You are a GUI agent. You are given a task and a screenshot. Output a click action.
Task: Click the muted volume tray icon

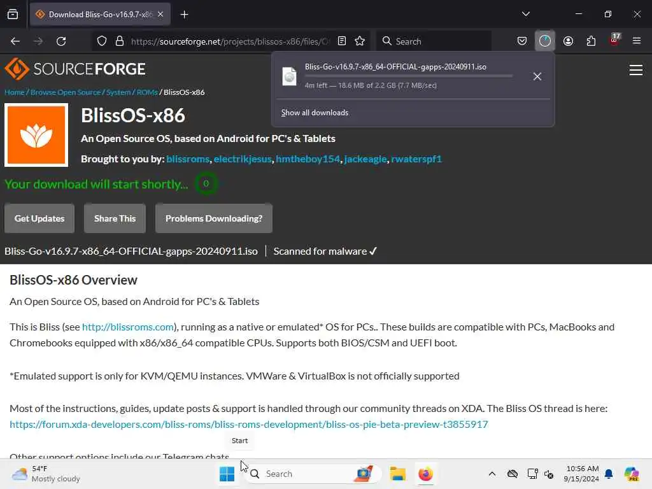point(549,474)
